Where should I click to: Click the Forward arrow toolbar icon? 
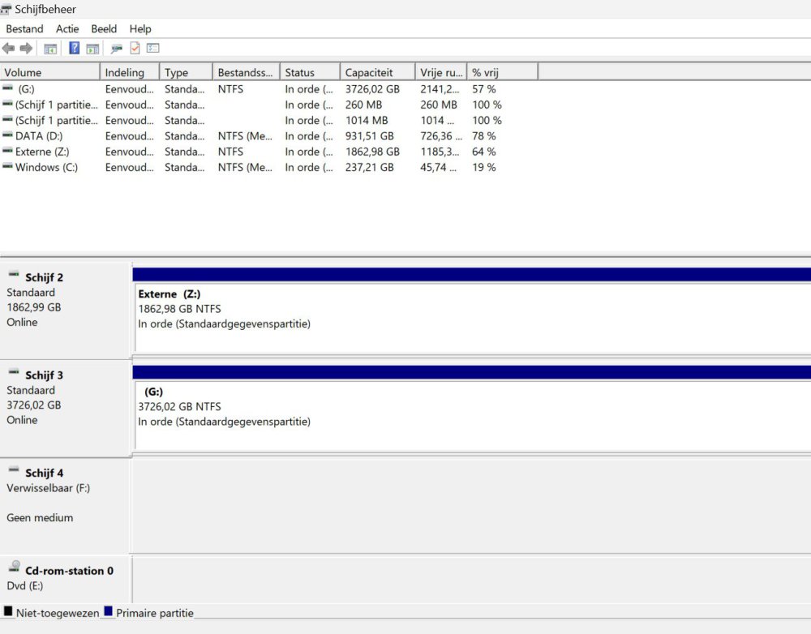tap(26, 49)
